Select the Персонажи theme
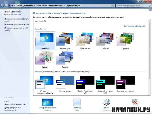The width and height of the screenshot is (152, 114). (85, 41)
